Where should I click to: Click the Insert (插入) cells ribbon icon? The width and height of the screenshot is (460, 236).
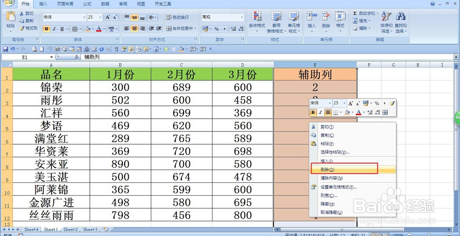311,16
